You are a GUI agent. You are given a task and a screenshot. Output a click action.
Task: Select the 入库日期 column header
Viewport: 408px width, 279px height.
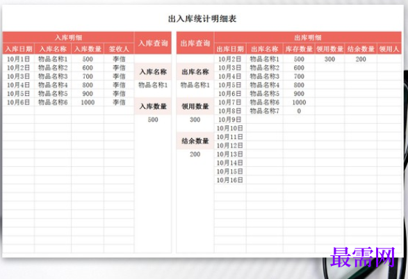(x=19, y=49)
